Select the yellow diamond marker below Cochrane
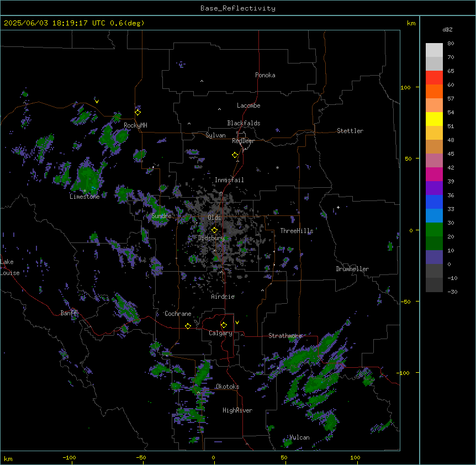The width and height of the screenshot is (476, 465). [x=188, y=326]
